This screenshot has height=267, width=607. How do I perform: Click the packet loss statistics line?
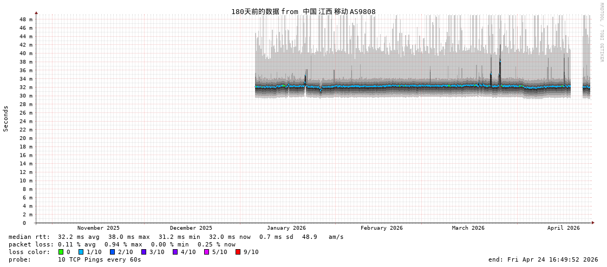[122, 244]
